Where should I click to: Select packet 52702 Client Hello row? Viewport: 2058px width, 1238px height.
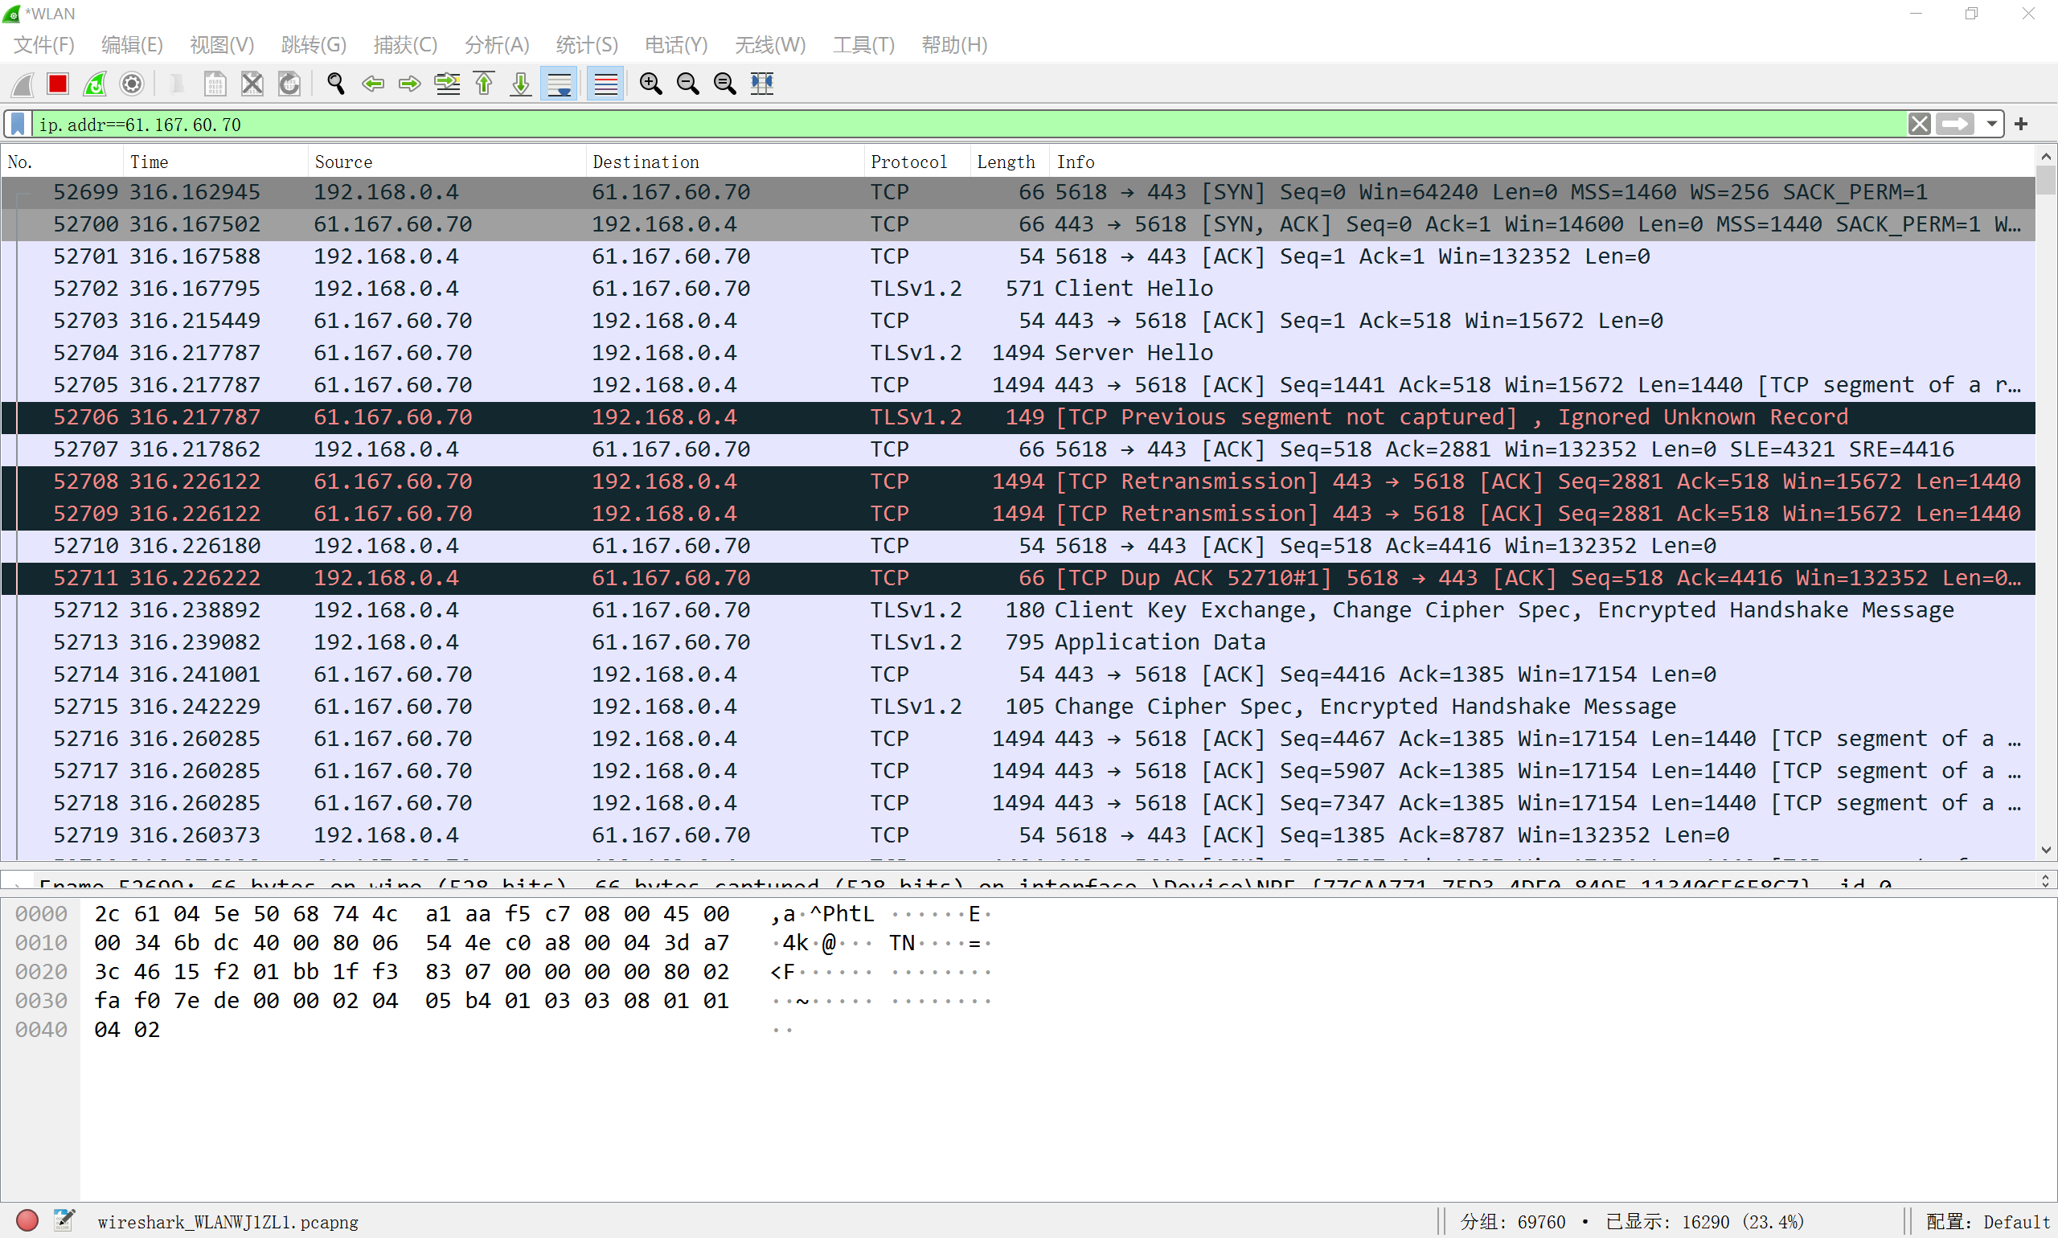[x=1019, y=289]
